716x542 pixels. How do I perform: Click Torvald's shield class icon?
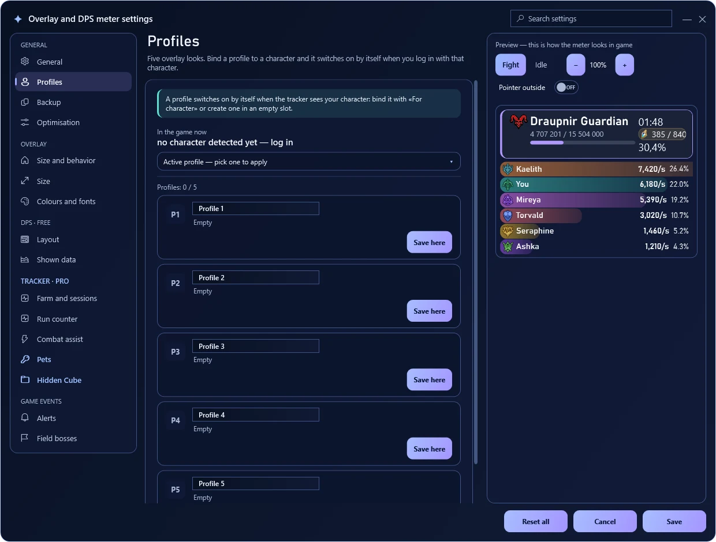508,216
